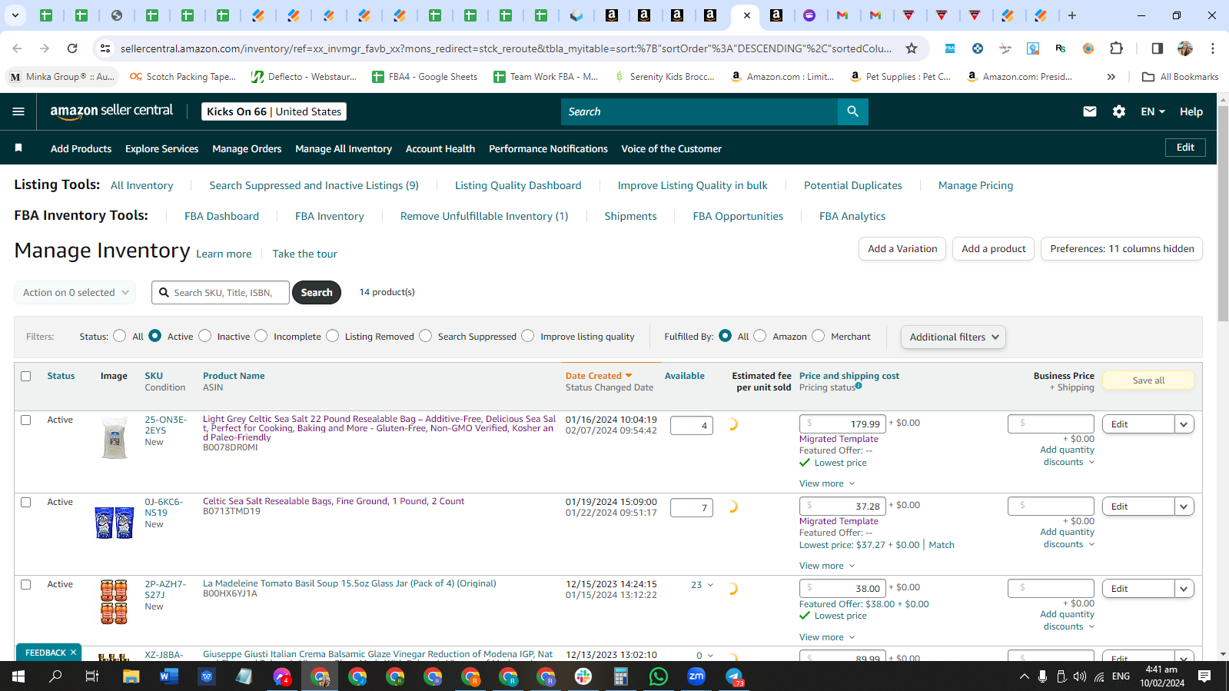This screenshot has width=1229, height=691.
Task: Open the Seller Central hamburger menu
Action: coord(18,111)
